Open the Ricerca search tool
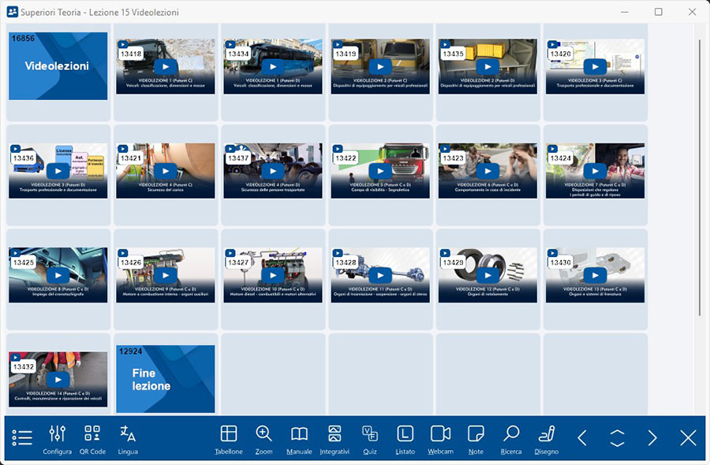The image size is (710, 465). [x=510, y=438]
